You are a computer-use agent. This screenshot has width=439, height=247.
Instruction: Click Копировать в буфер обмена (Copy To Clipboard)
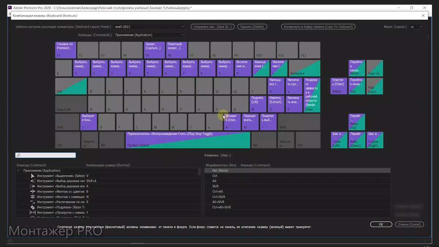point(318,27)
